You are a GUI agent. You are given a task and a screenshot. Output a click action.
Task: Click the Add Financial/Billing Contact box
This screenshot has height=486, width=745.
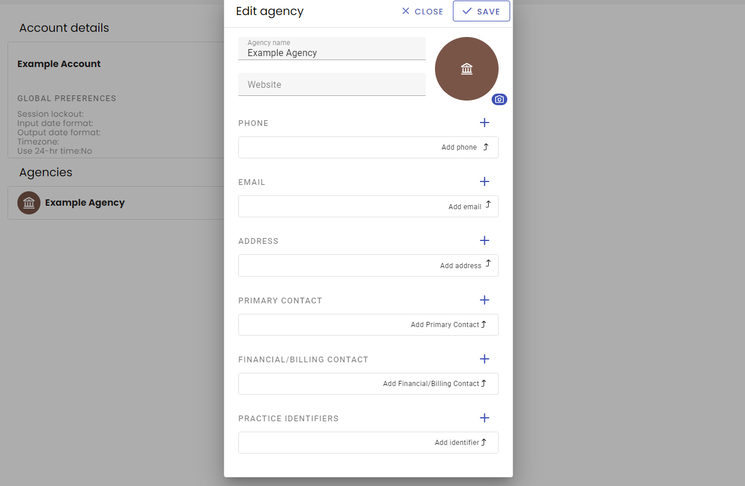coord(368,384)
